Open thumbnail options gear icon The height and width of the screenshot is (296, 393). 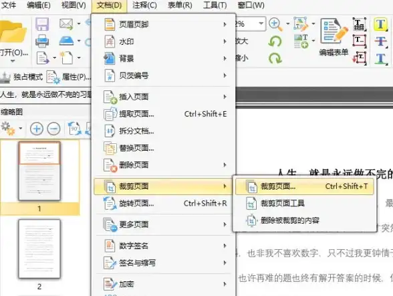click(x=8, y=129)
